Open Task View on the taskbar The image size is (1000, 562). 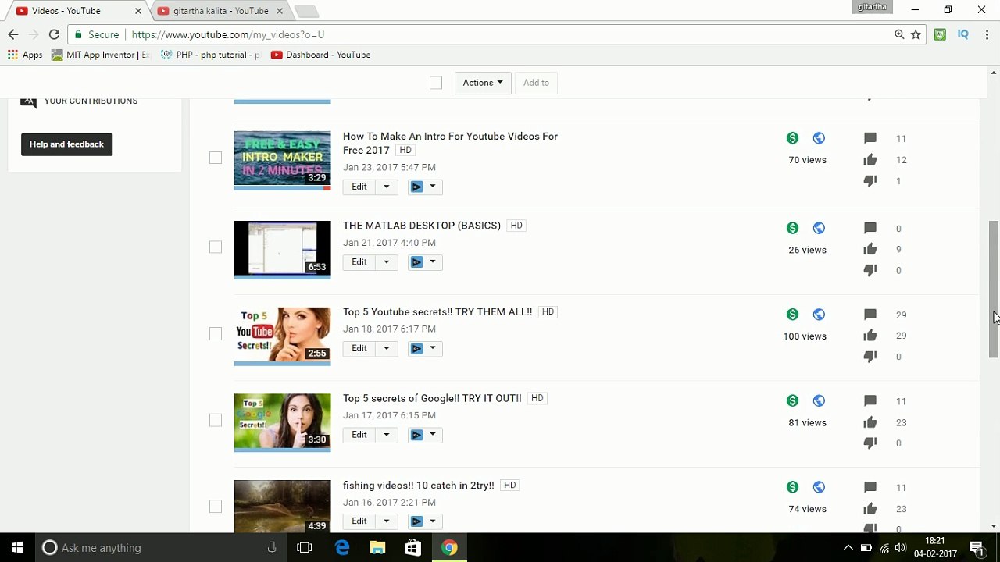[x=305, y=548]
